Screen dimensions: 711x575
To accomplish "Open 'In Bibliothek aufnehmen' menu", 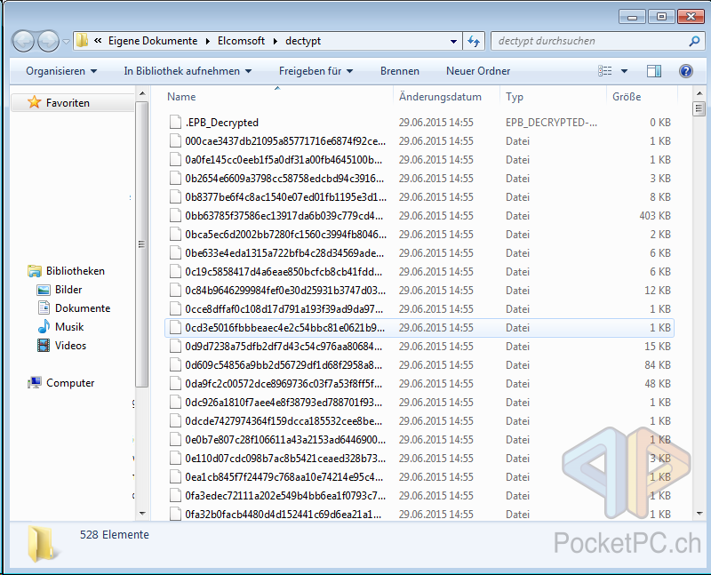I will point(188,71).
